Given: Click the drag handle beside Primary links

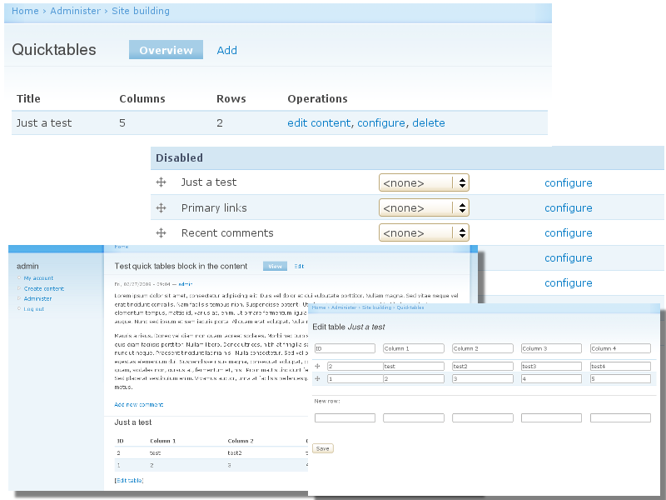Looking at the screenshot, I should coord(160,207).
